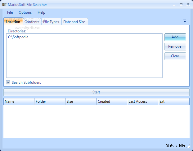
Task: Sort results by Folder column
Action: (50, 101)
